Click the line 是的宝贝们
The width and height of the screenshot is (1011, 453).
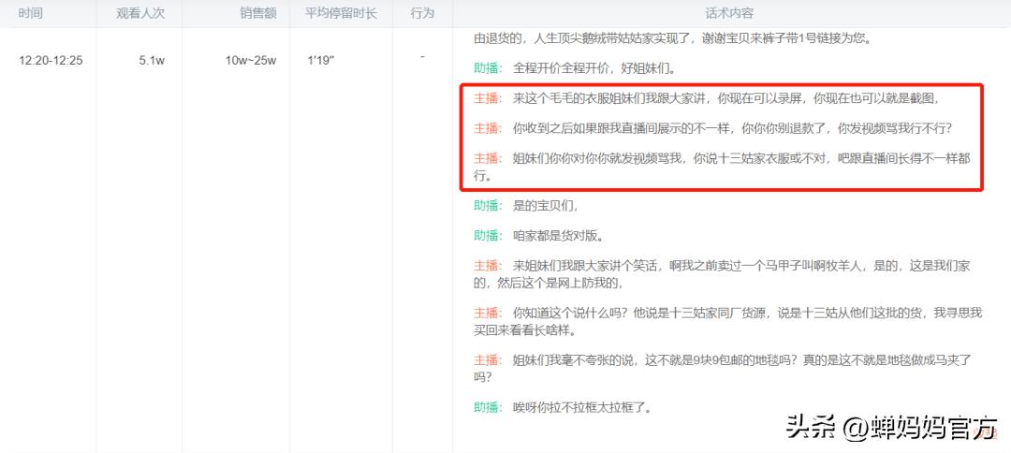(526, 206)
